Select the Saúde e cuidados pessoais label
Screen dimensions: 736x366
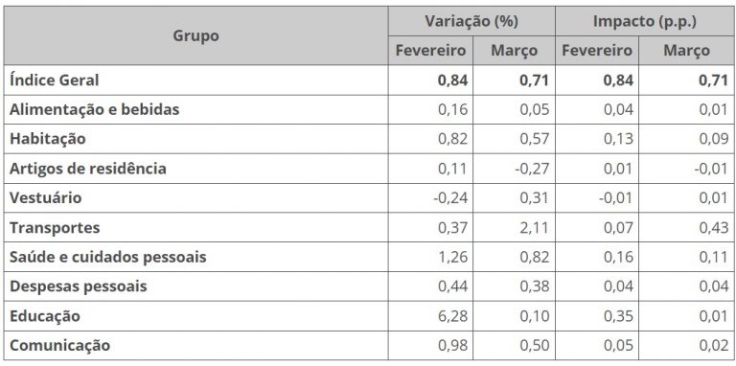[x=108, y=257]
